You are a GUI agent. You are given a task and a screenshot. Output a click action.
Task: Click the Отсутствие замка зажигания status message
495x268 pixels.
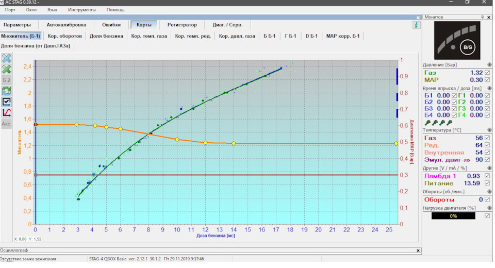coord(28,259)
